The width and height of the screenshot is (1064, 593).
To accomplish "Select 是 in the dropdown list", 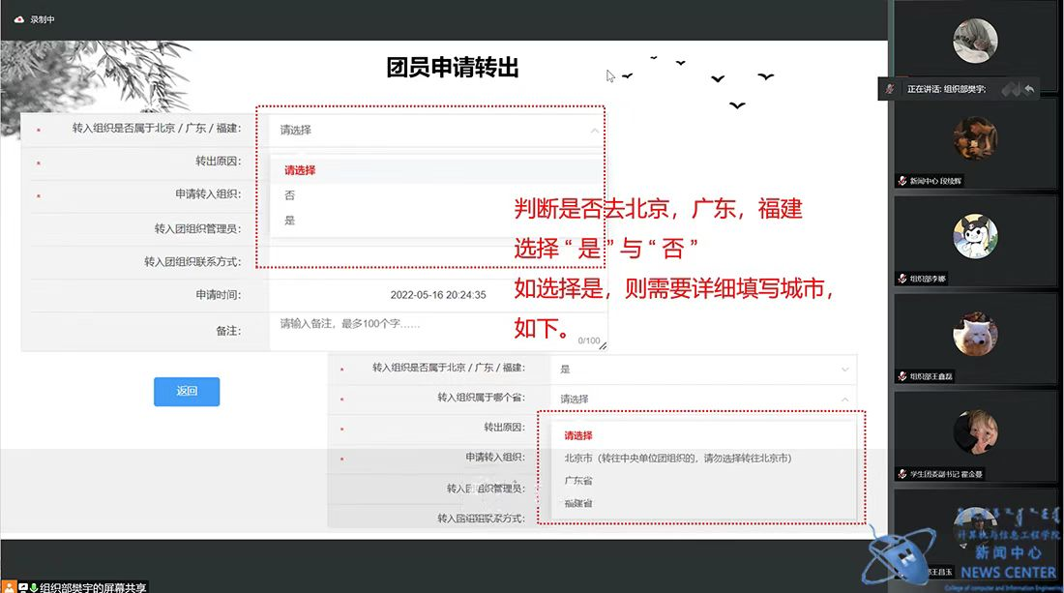I will pos(290,221).
